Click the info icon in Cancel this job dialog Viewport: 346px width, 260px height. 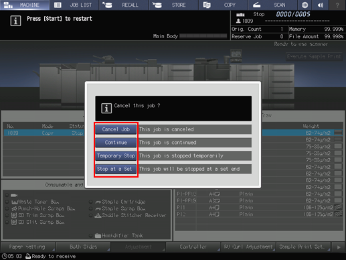click(x=106, y=109)
